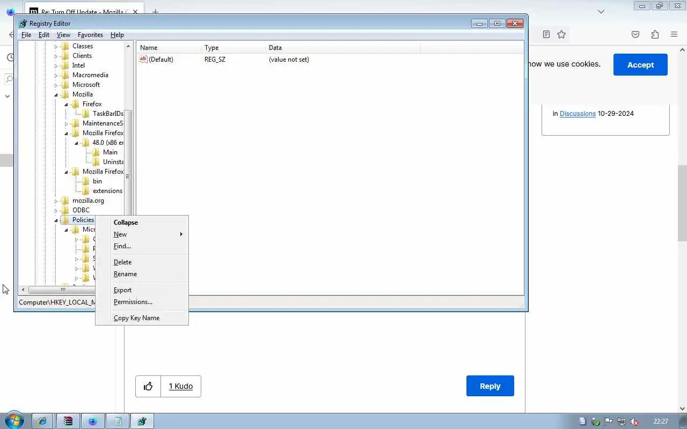Select the bin key folder icon
This screenshot has height=429, width=687.
[x=86, y=181]
